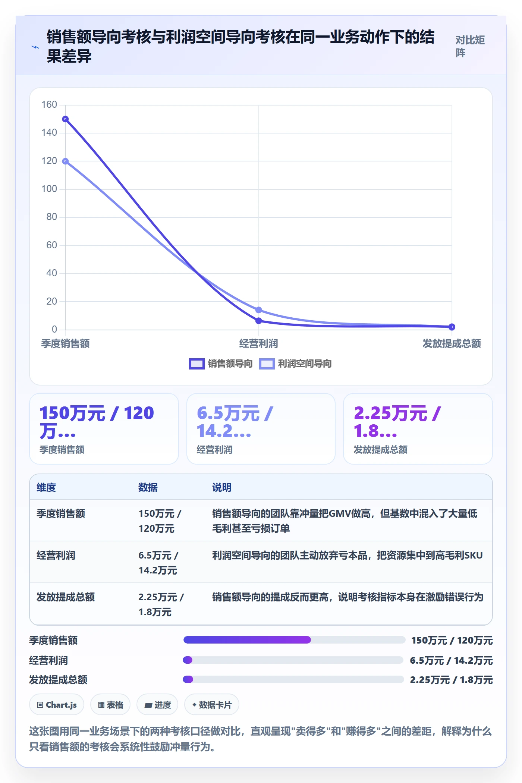Click the progress value 2.25万元 / 1.8万元
Screen dimensions: 522x783
point(452,680)
